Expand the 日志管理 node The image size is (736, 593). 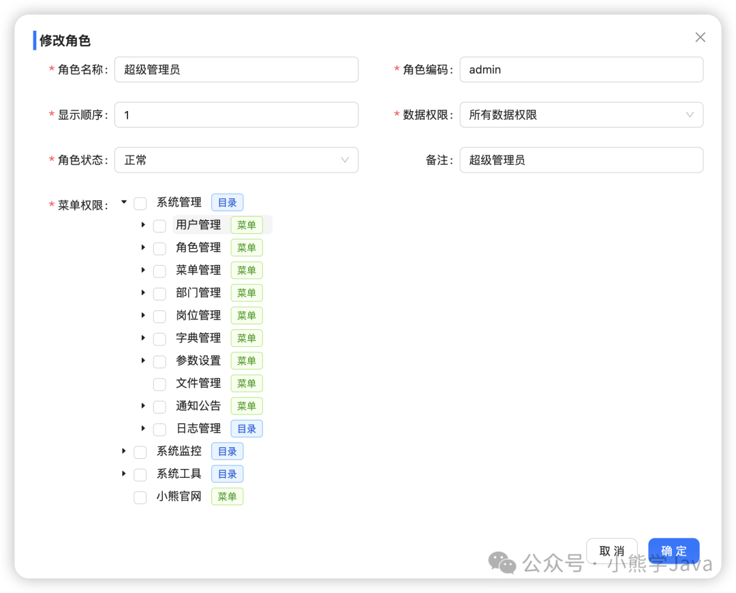(143, 428)
